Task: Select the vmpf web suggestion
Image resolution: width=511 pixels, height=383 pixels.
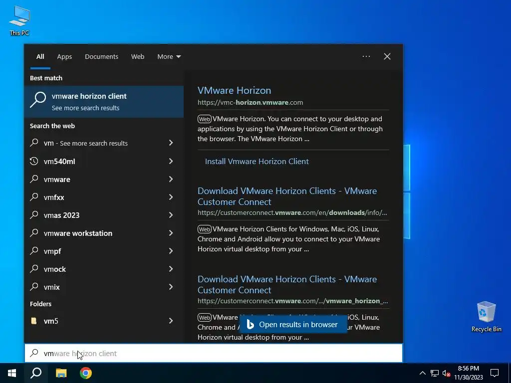Action: pyautogui.click(x=104, y=251)
